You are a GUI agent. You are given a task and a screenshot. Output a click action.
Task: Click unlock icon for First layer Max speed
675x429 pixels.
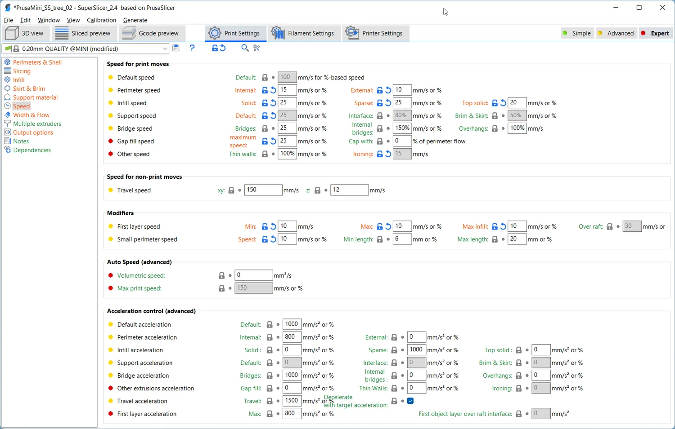click(x=380, y=227)
